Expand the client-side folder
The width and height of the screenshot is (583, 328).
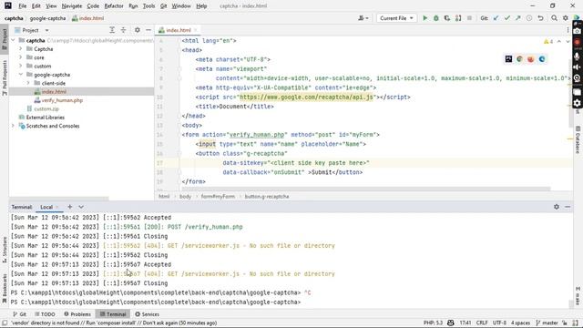pyautogui.click(x=28, y=83)
